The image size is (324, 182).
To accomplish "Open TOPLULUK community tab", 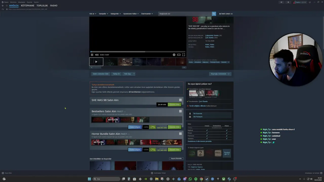I will 42,6.
